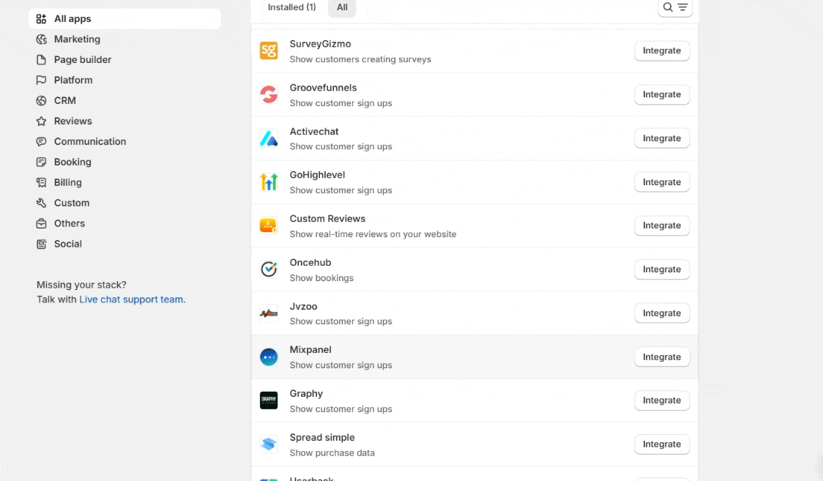Click the Page builder document icon
This screenshot has width=823, height=481.
41,60
